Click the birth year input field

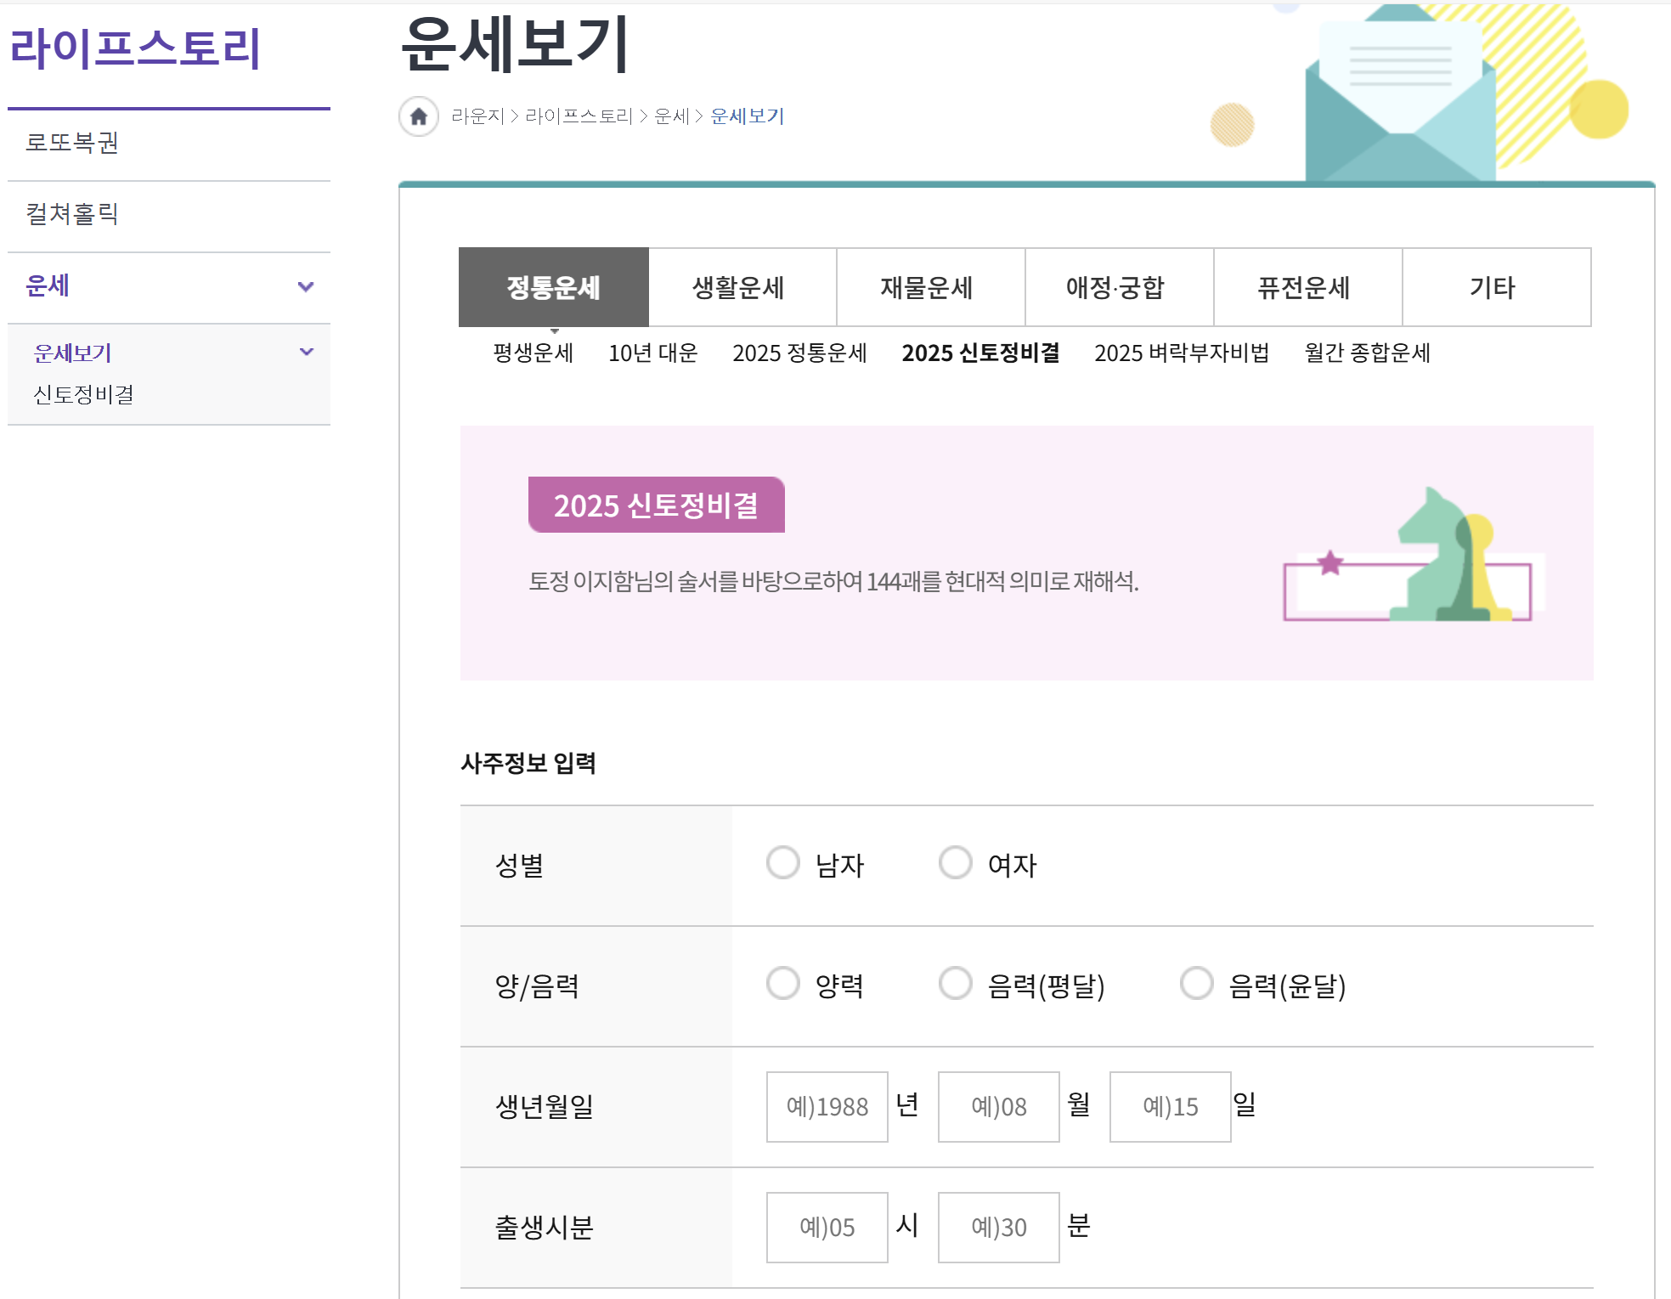tap(827, 1106)
